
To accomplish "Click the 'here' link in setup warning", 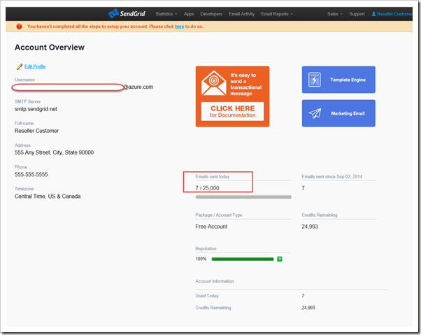I will 179,27.
